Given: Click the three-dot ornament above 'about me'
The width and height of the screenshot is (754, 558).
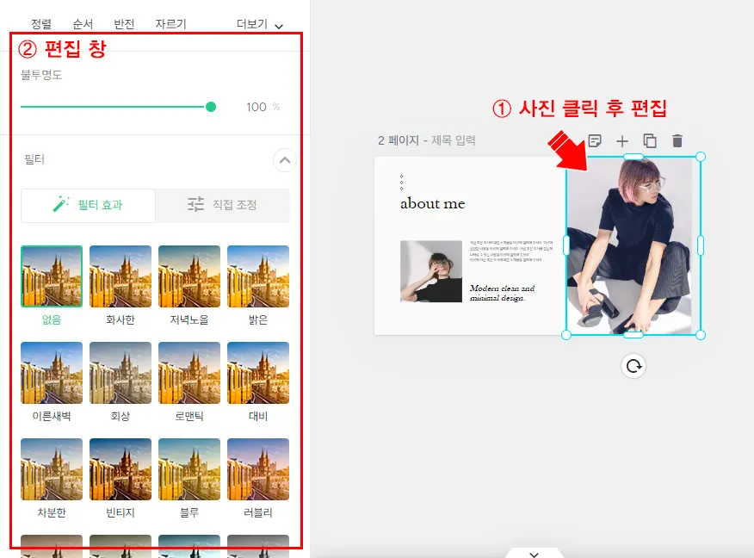Looking at the screenshot, I should [401, 183].
